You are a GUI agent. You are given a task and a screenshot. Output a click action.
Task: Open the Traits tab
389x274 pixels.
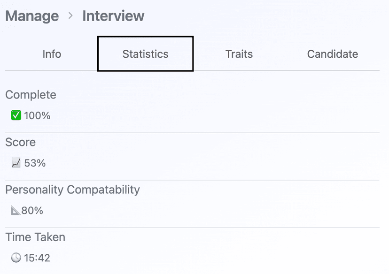click(239, 54)
